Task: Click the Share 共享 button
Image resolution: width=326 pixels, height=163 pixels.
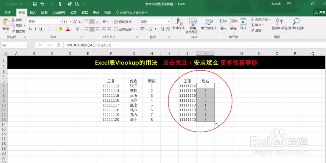Action: tap(320, 13)
